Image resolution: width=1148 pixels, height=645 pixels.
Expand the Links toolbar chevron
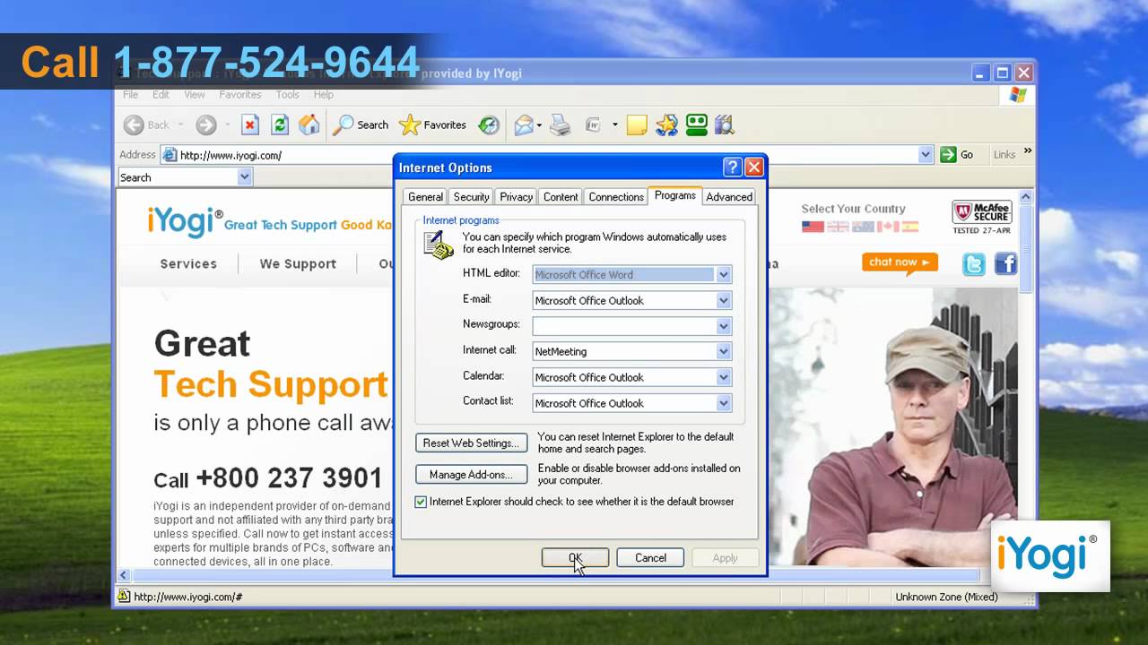pyautogui.click(x=1028, y=151)
